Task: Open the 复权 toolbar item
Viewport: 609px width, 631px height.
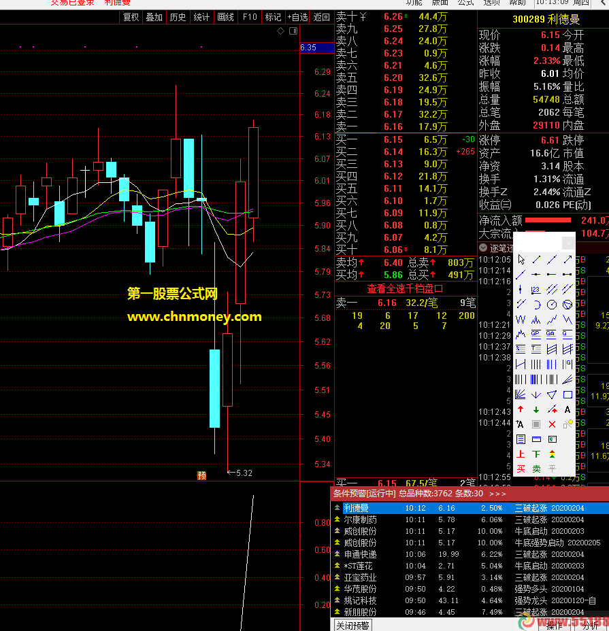Action: pyautogui.click(x=131, y=17)
